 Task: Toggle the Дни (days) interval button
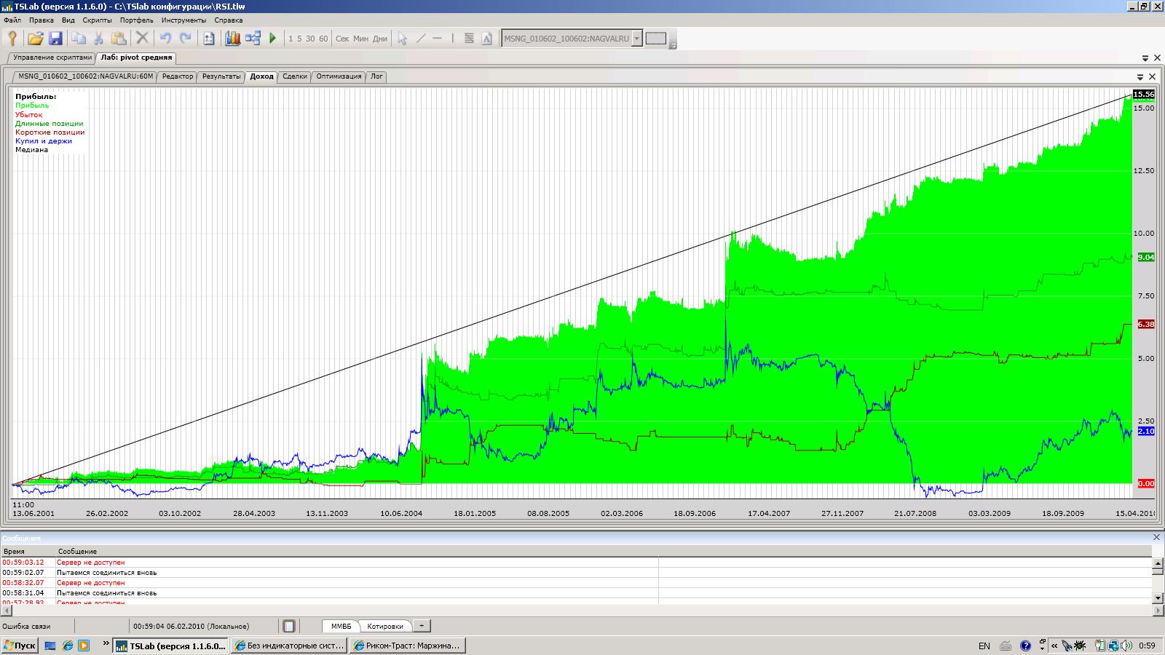click(x=380, y=39)
